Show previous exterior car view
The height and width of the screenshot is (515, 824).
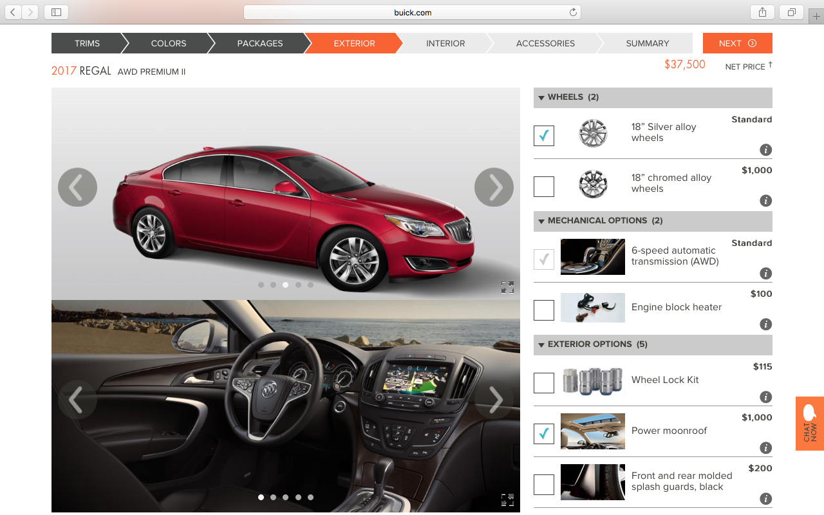coord(77,187)
